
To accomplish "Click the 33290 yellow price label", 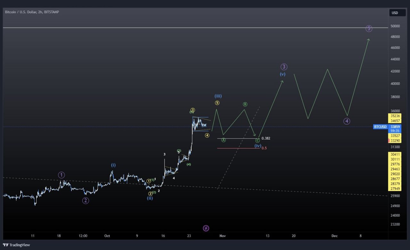I will [x=395, y=141].
